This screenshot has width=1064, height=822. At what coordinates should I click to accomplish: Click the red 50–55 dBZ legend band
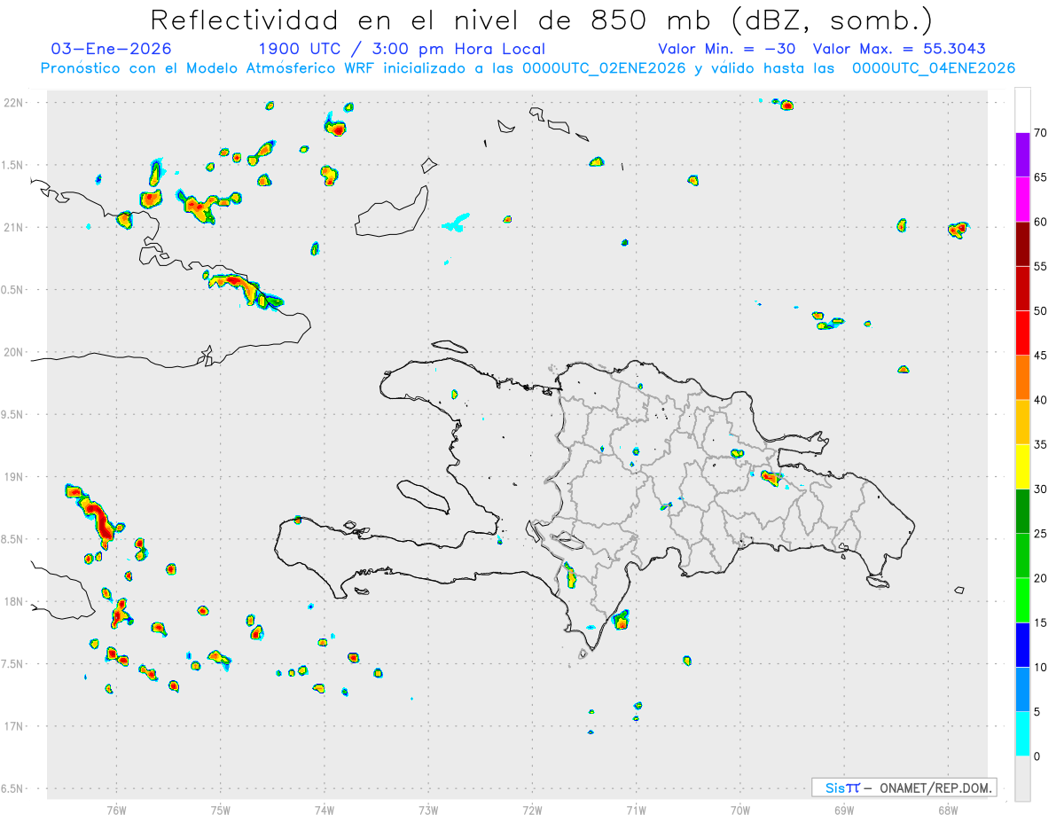1023,288
